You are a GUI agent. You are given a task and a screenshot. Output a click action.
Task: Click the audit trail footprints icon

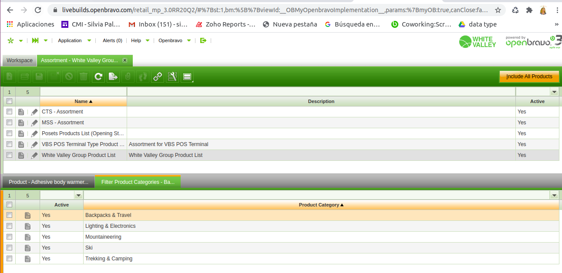[x=142, y=77]
